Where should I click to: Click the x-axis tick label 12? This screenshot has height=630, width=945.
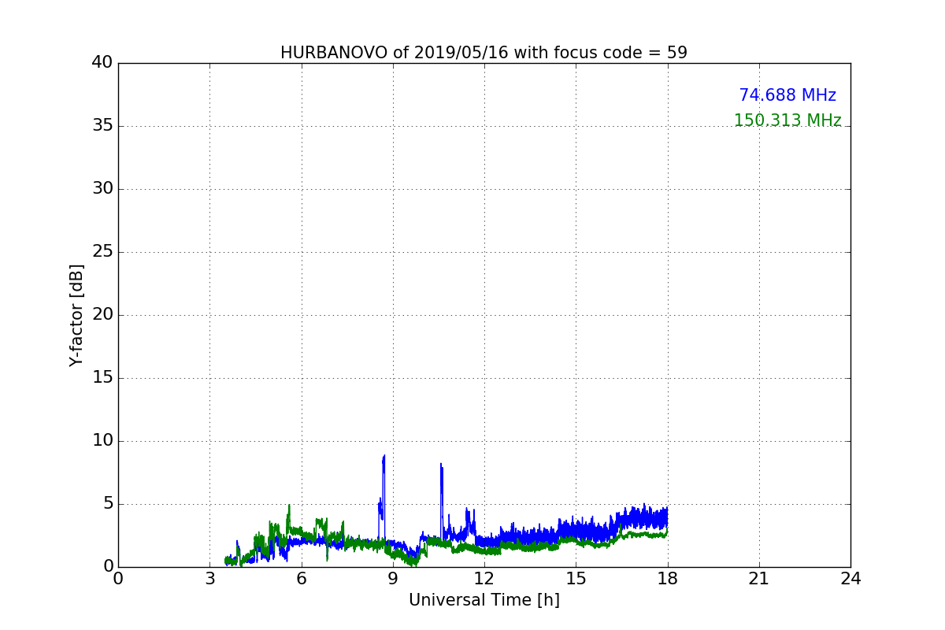click(484, 579)
